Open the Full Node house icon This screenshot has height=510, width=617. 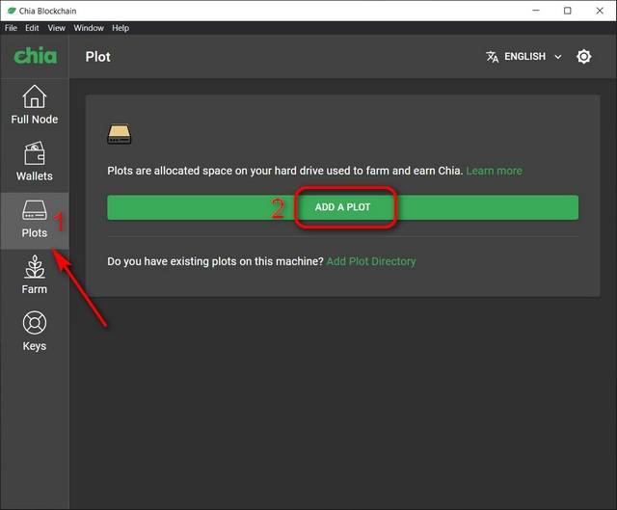[35, 96]
